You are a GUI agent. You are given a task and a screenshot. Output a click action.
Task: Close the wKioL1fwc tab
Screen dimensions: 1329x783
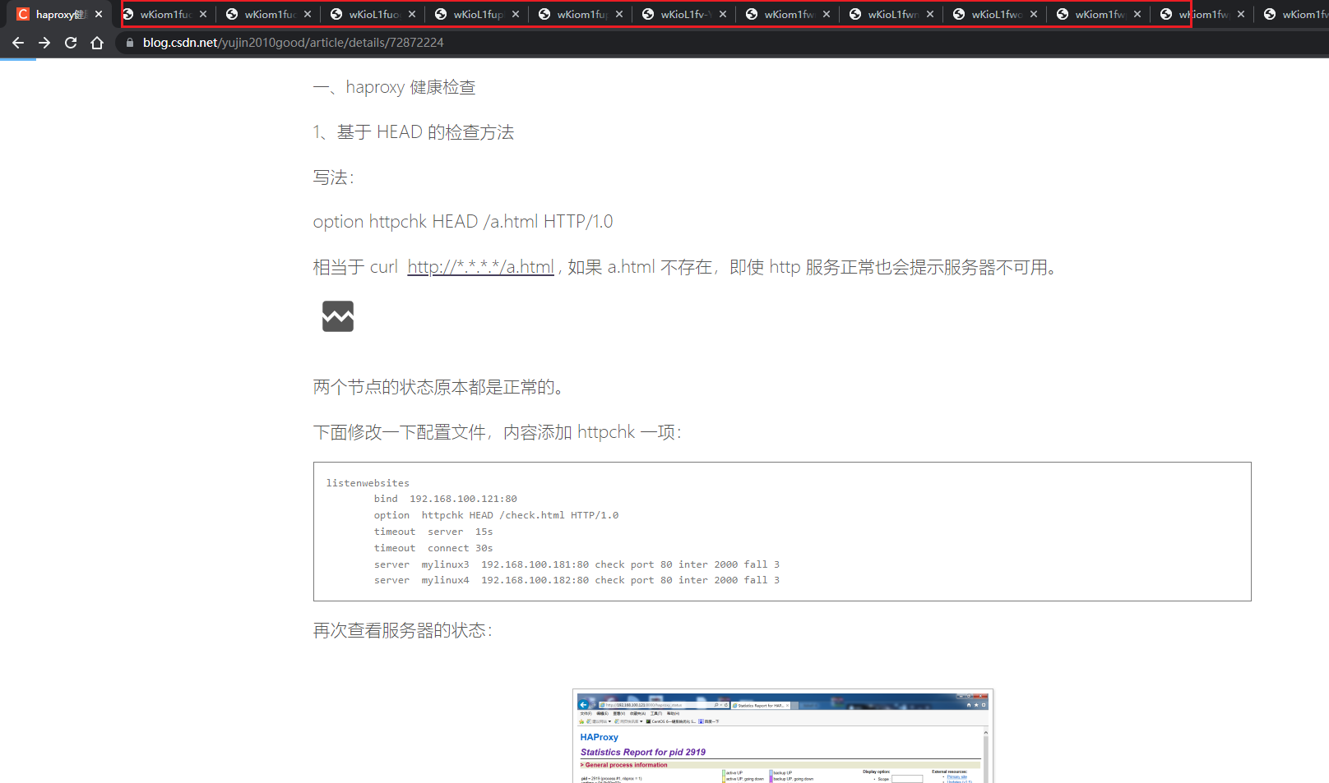(1034, 14)
